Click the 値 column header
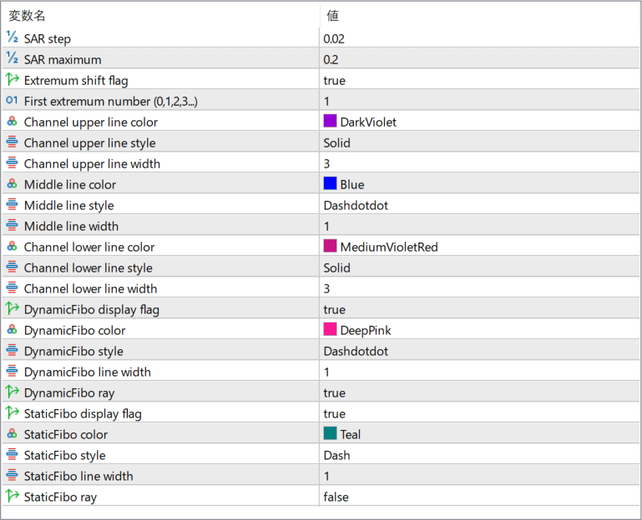The height and width of the screenshot is (520, 642). coord(332,15)
